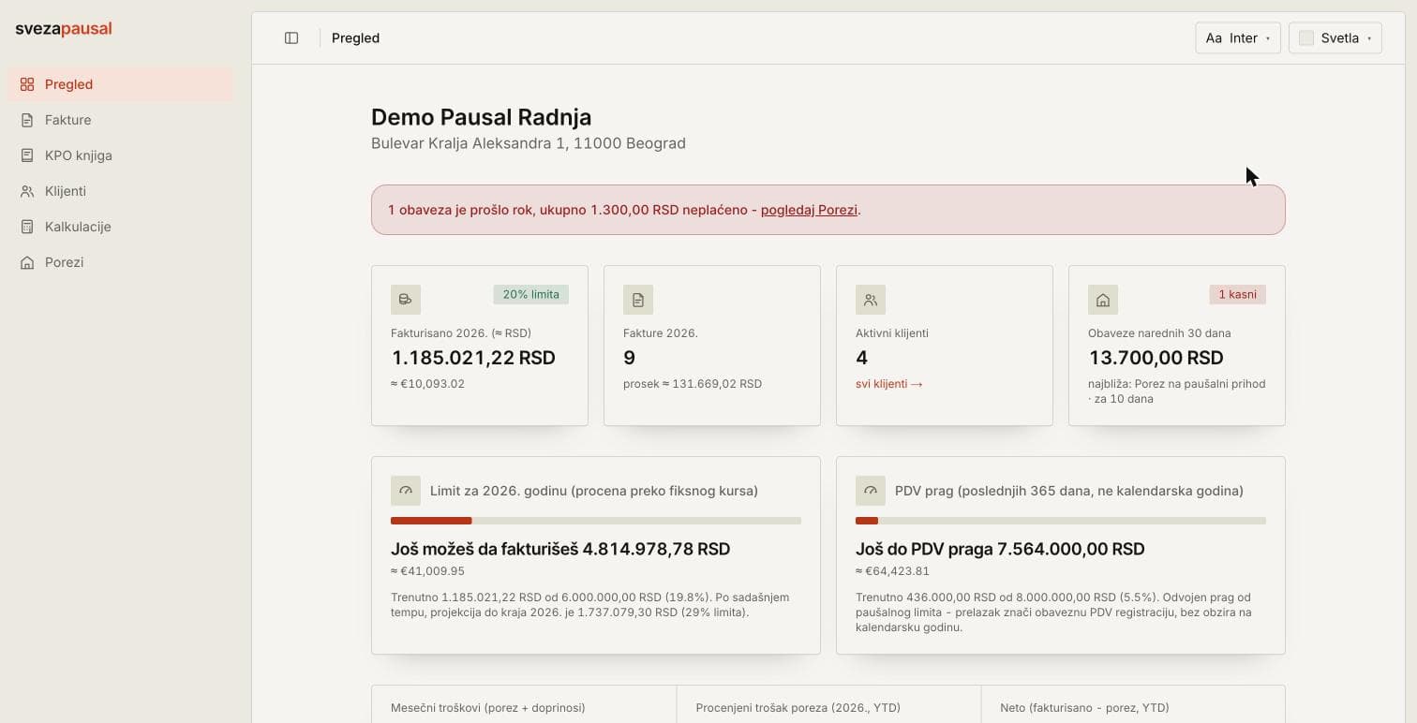Click the bank icon on Obaveze card
The width and height of the screenshot is (1417, 723).
point(1103,300)
